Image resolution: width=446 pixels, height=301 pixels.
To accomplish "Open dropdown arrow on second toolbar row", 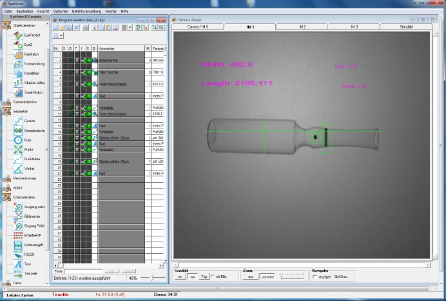I will pos(61,36).
